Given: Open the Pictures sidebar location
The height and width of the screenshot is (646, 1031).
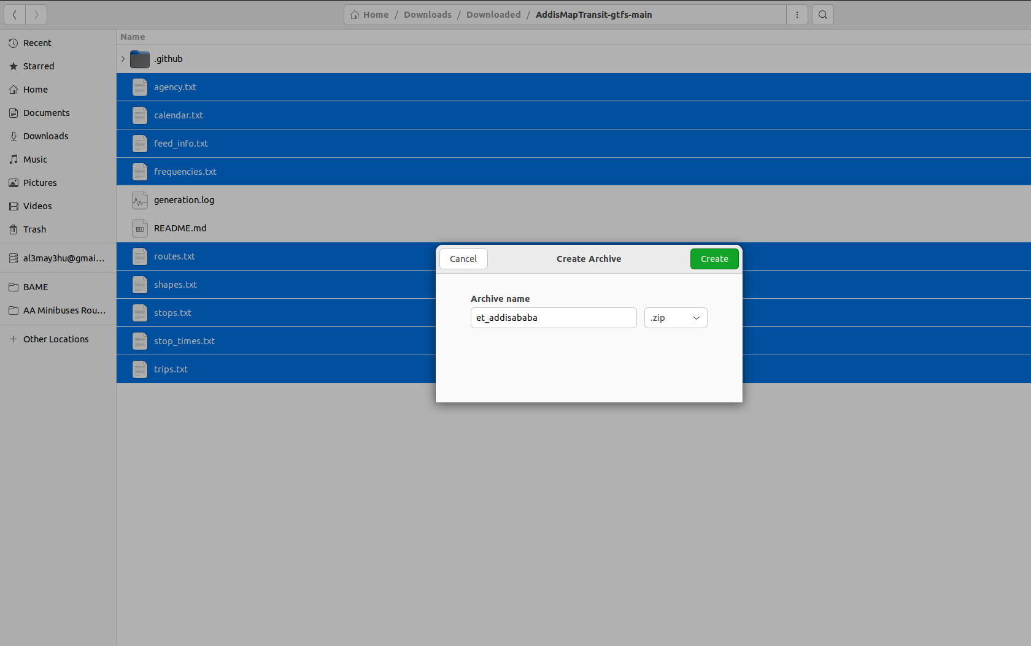Looking at the screenshot, I should tap(39, 182).
